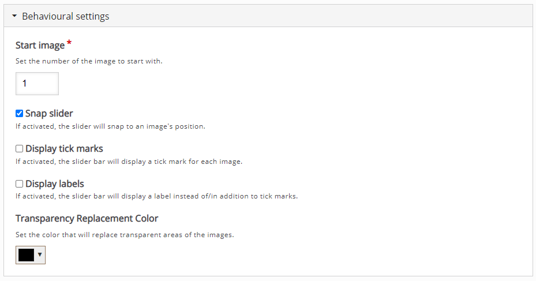Focus the Start image number field
Image resolution: width=536 pixels, height=281 pixels.
(x=37, y=84)
